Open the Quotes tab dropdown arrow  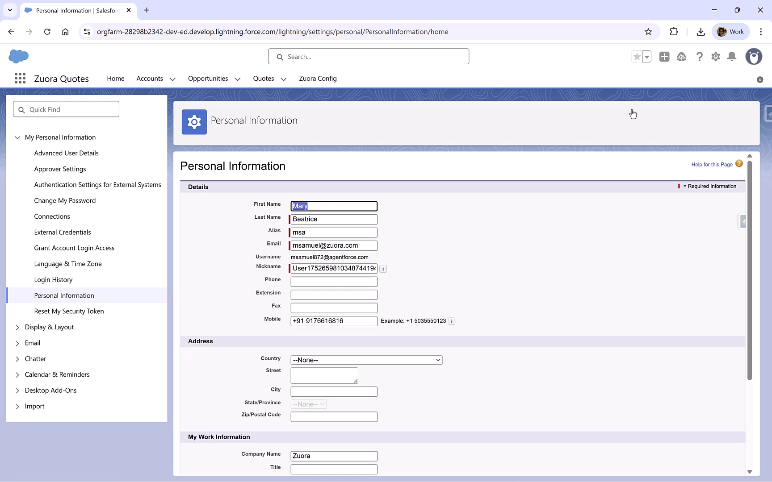tap(283, 79)
